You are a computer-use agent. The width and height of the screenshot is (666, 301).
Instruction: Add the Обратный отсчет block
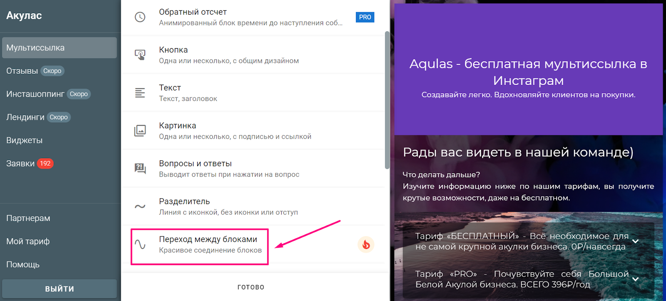click(x=253, y=17)
